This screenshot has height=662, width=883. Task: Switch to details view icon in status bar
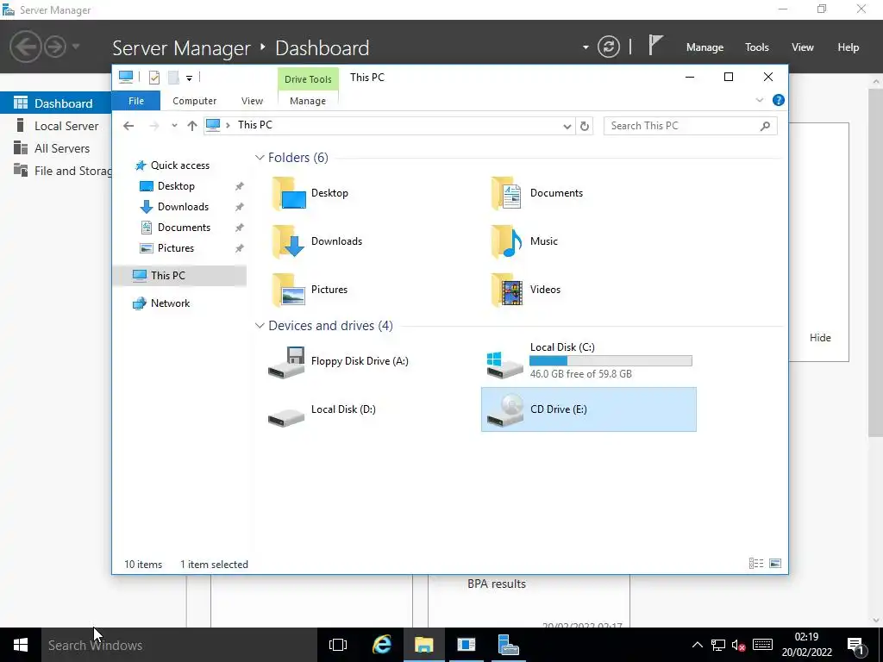point(756,564)
